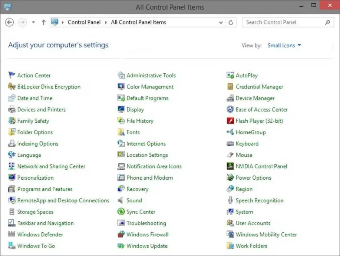Open the View by Small icons dropdown
This screenshot has height=256, width=340.
284,45
